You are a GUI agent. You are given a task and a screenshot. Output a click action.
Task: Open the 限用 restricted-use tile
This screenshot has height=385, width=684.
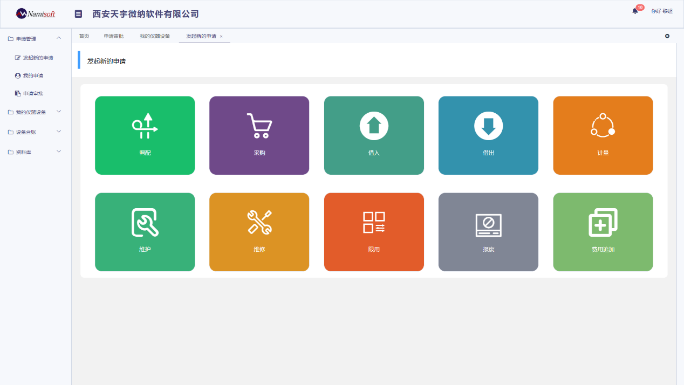click(374, 232)
